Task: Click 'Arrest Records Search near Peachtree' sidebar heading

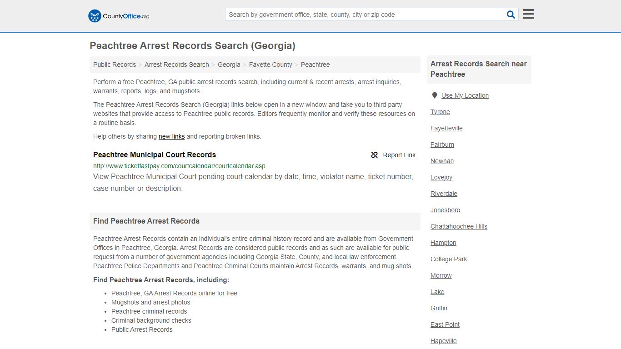Action: coord(479,69)
